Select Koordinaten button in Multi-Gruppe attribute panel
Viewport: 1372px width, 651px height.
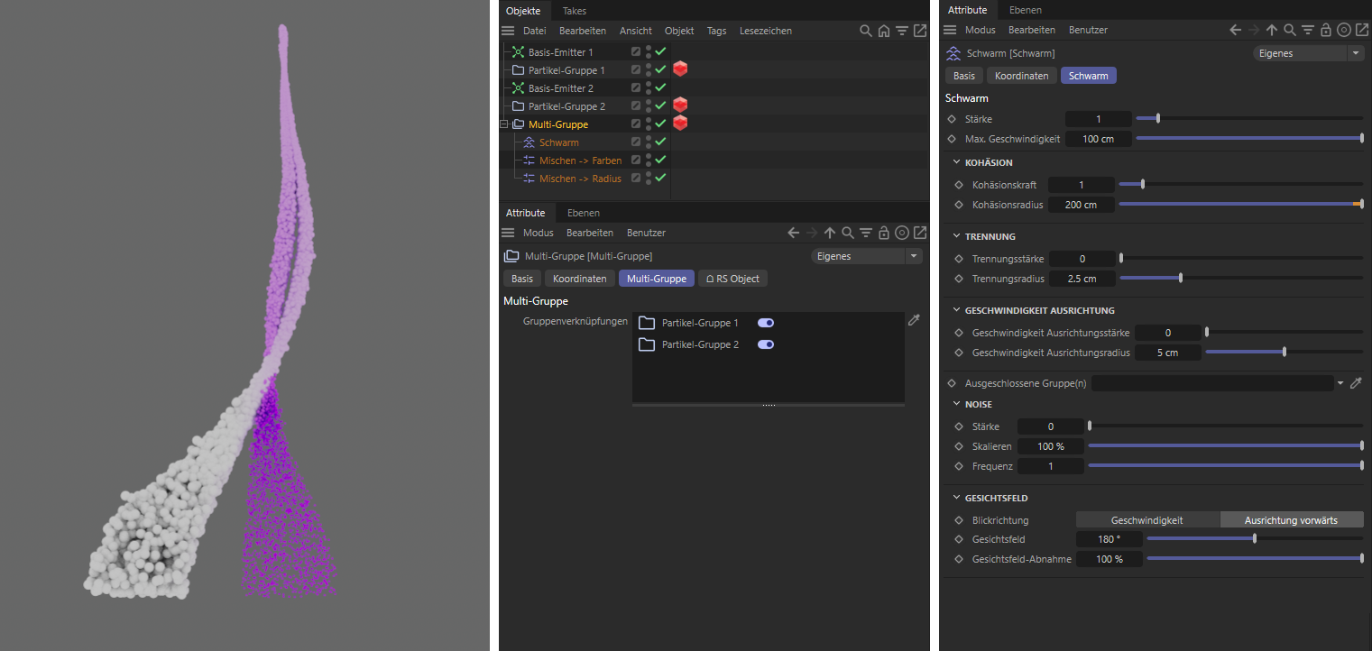tap(580, 279)
